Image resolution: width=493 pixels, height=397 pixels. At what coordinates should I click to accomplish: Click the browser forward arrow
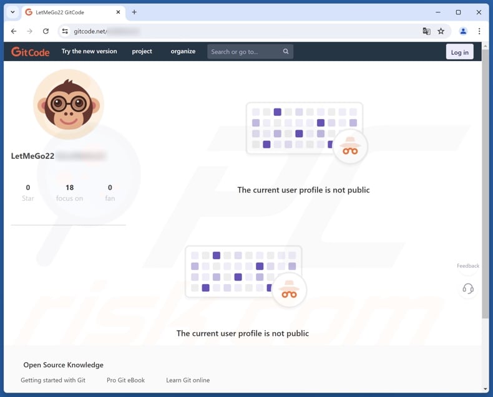tap(29, 31)
